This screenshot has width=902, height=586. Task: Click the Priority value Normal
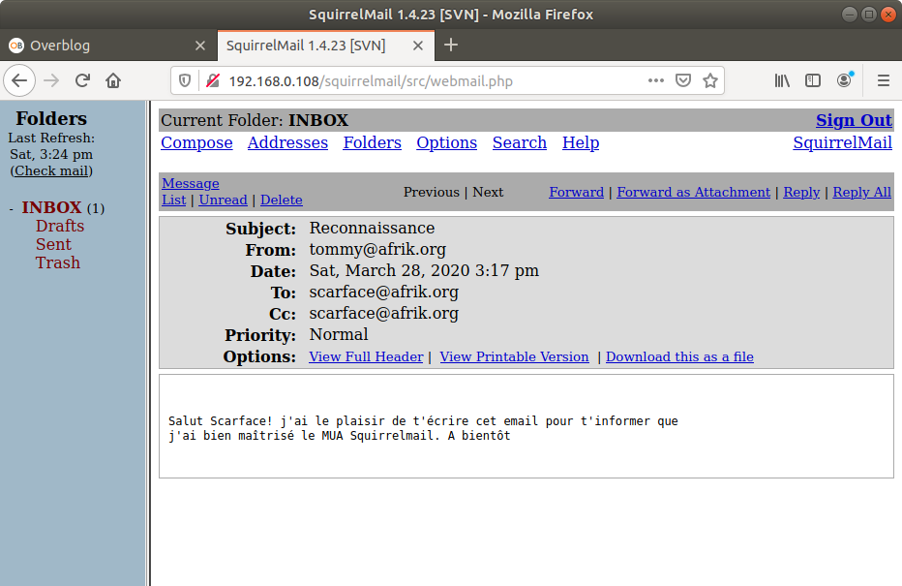coord(339,334)
